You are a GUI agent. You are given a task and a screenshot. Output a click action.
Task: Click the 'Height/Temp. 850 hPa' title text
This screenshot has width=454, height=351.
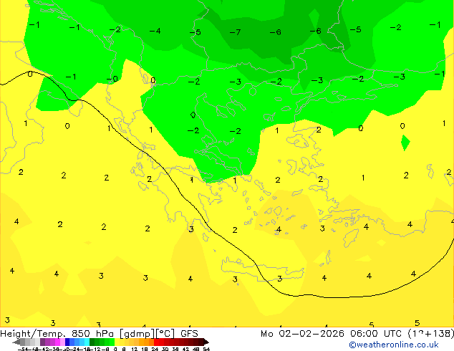pos(57,334)
